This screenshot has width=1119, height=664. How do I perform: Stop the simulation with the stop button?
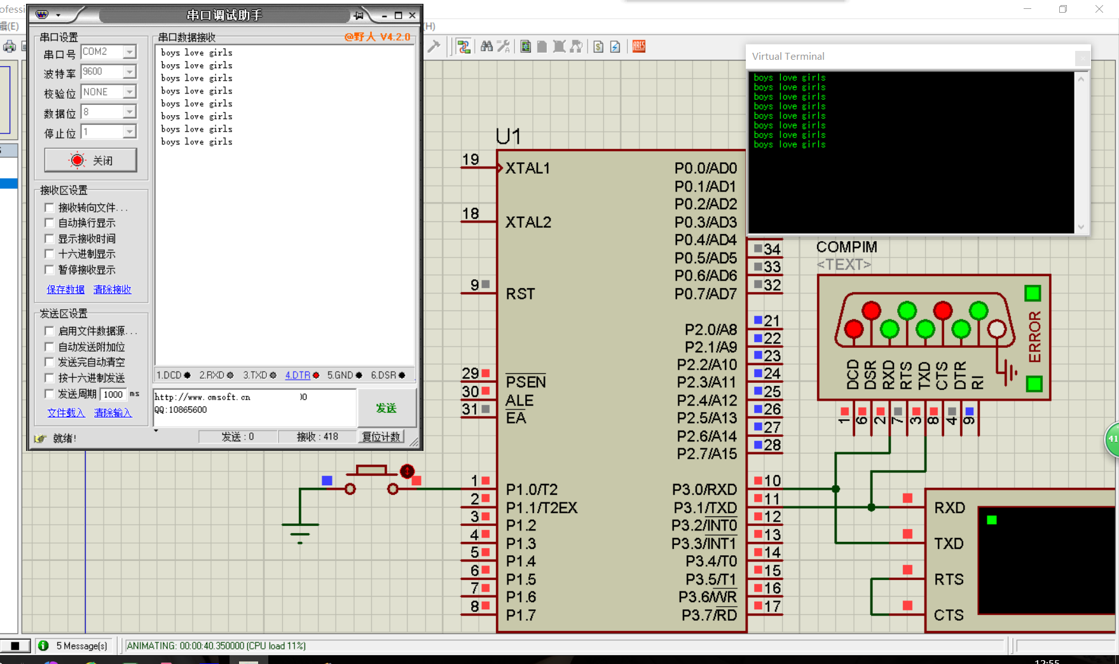point(15,646)
